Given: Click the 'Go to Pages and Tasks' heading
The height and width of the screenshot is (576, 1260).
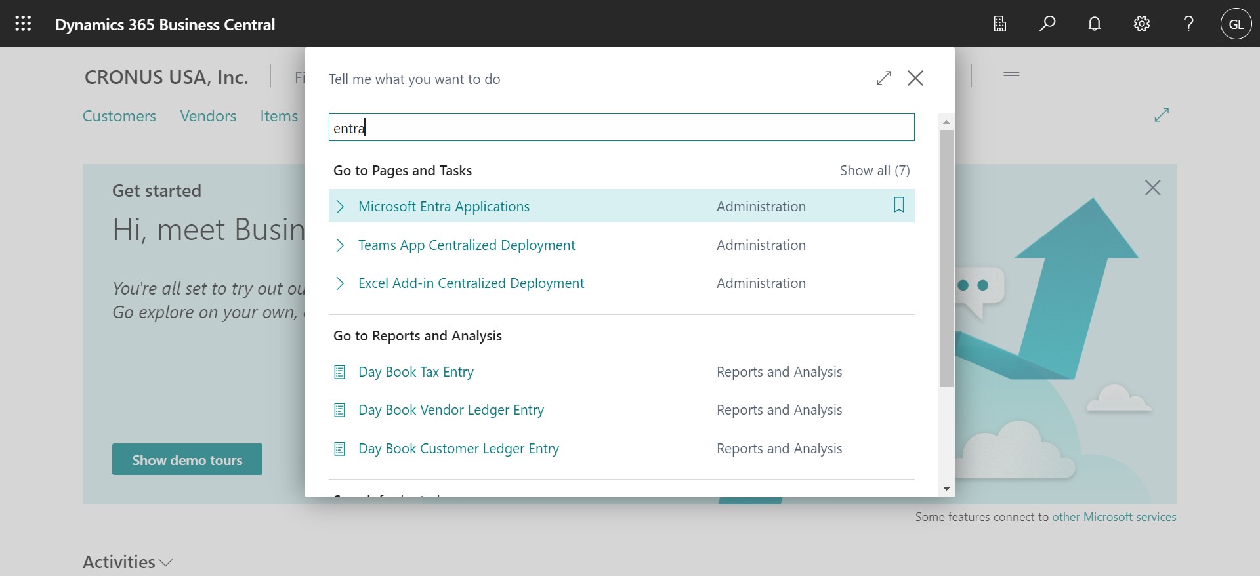Looking at the screenshot, I should 402,170.
